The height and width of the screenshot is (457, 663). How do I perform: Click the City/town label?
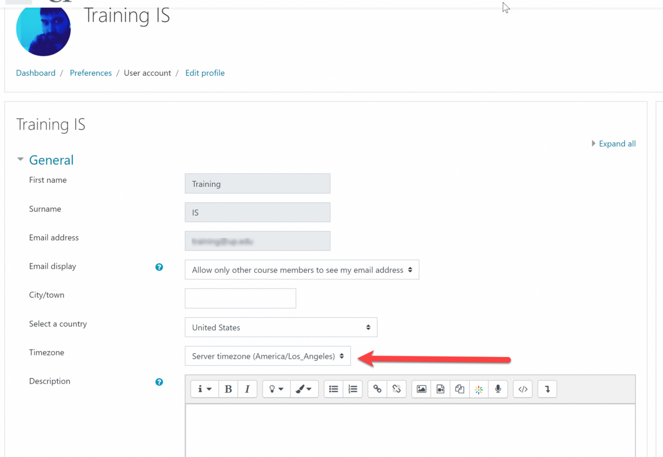pos(46,295)
